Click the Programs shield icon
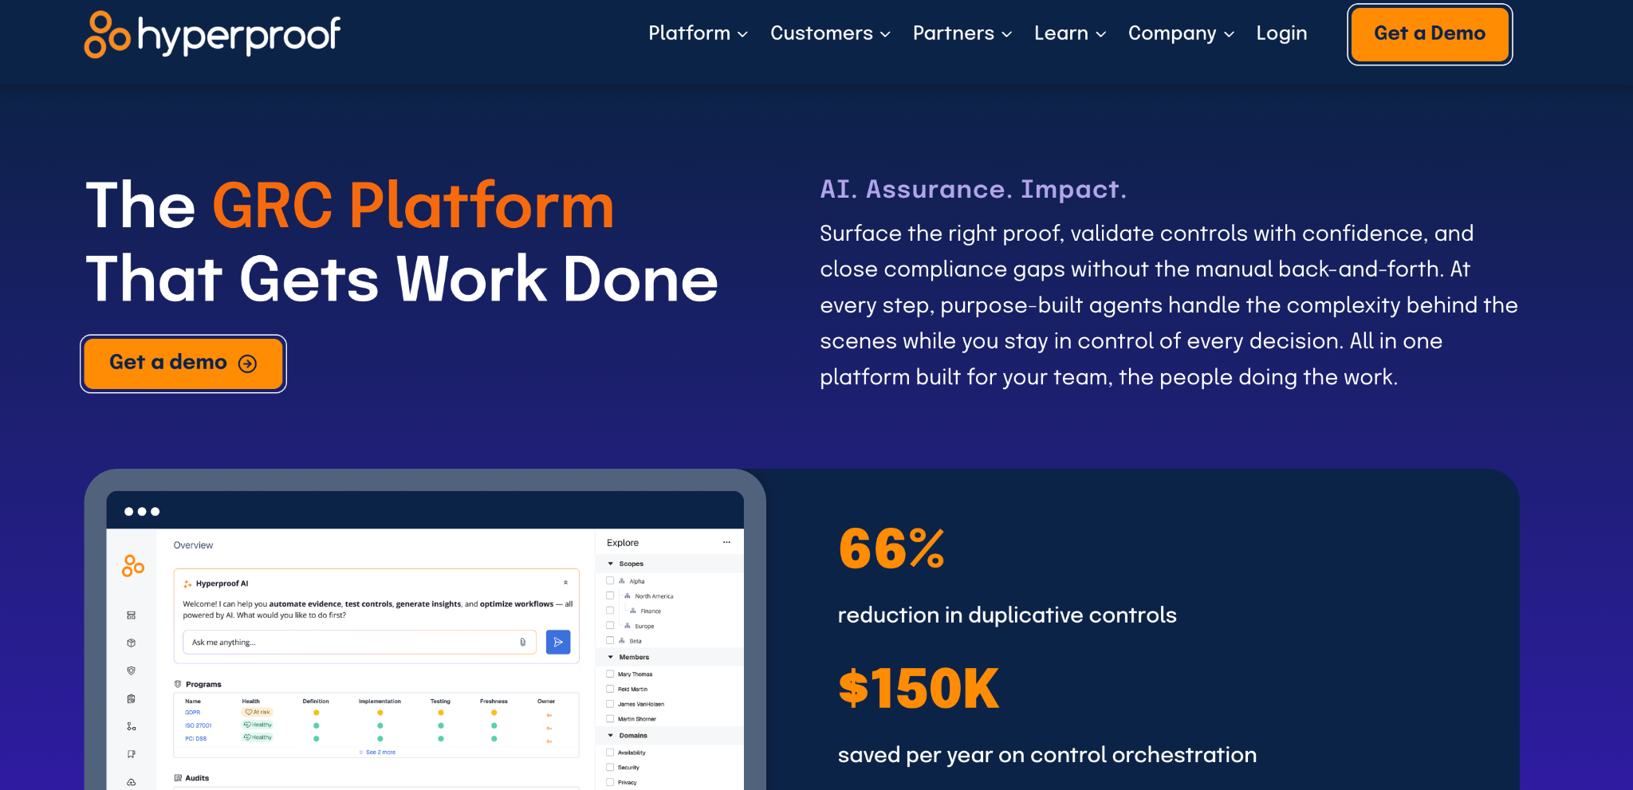1633x790 pixels. click(x=178, y=684)
